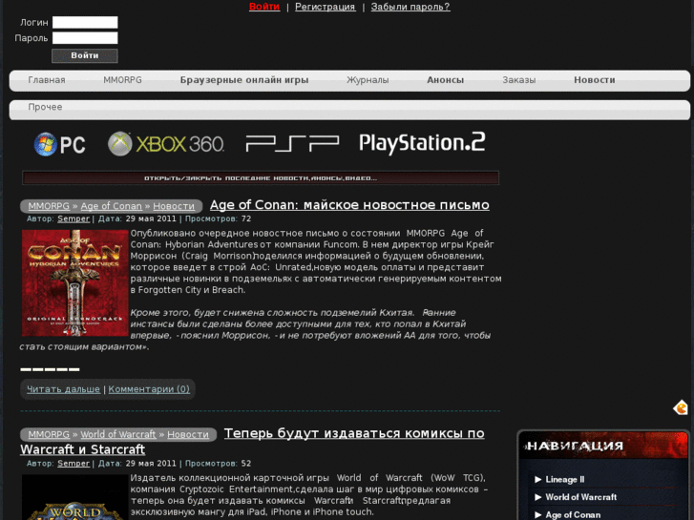
Task: Toggle the открыть/закрыть последние новости bar
Action: (x=261, y=177)
